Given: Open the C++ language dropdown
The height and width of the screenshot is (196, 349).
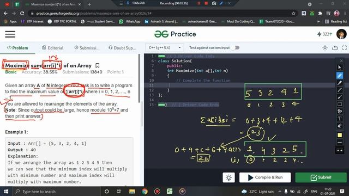Looking at the screenshot, I should [165, 47].
